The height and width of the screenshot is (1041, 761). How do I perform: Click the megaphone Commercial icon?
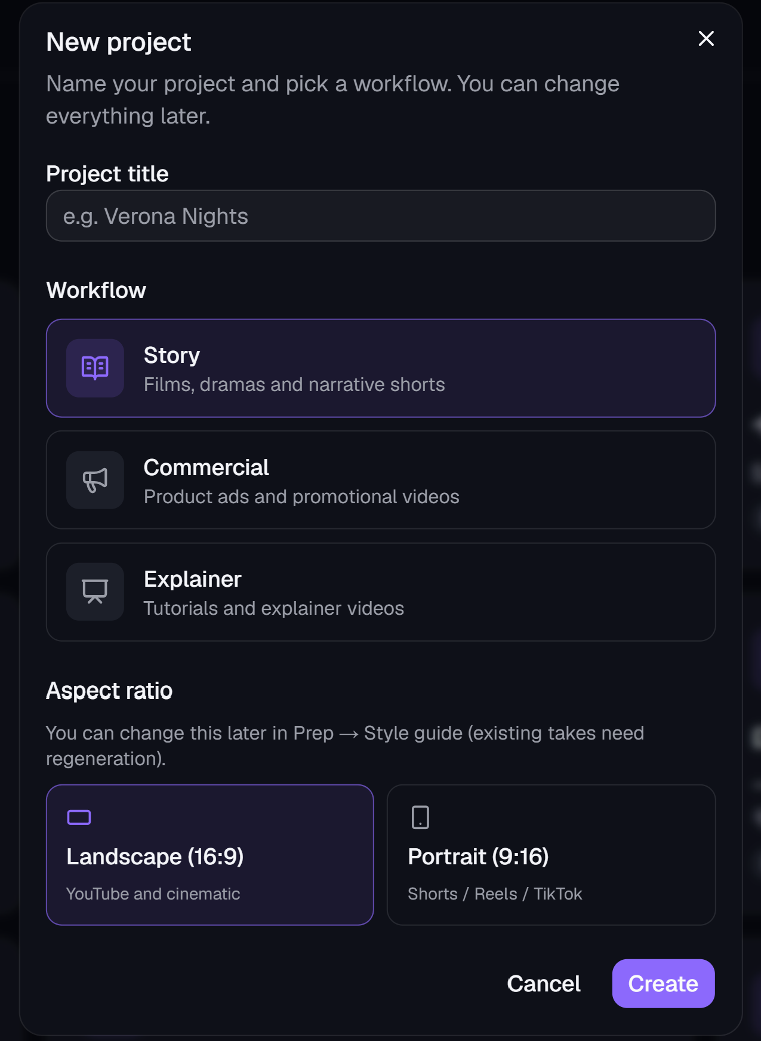[95, 480]
